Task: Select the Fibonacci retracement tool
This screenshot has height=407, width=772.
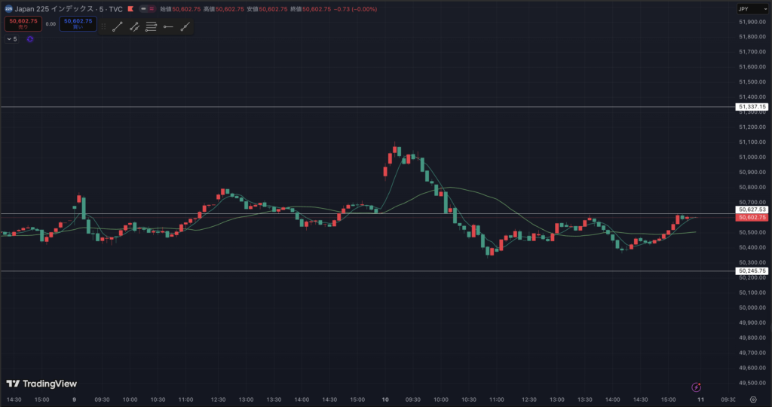Action: [x=151, y=26]
